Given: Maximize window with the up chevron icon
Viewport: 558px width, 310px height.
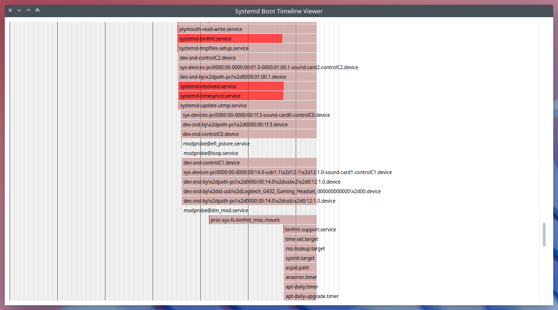Looking at the screenshot, I should pyautogui.click(x=28, y=10).
